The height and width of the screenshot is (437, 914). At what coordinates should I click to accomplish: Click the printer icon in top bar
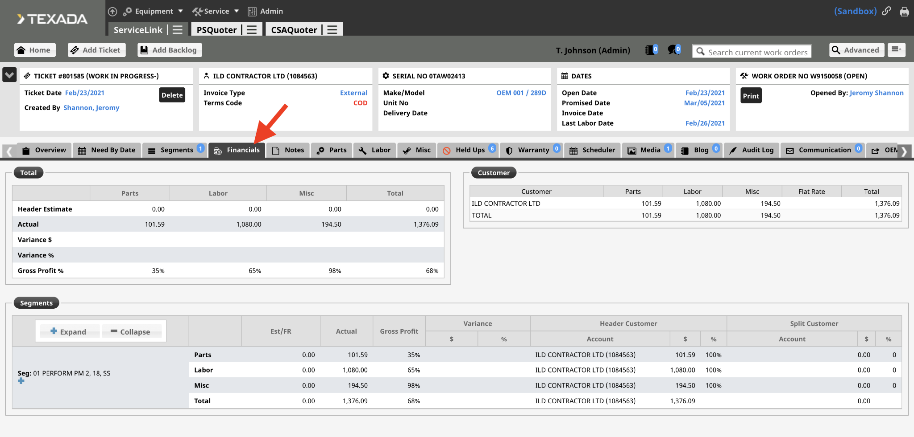pos(904,12)
